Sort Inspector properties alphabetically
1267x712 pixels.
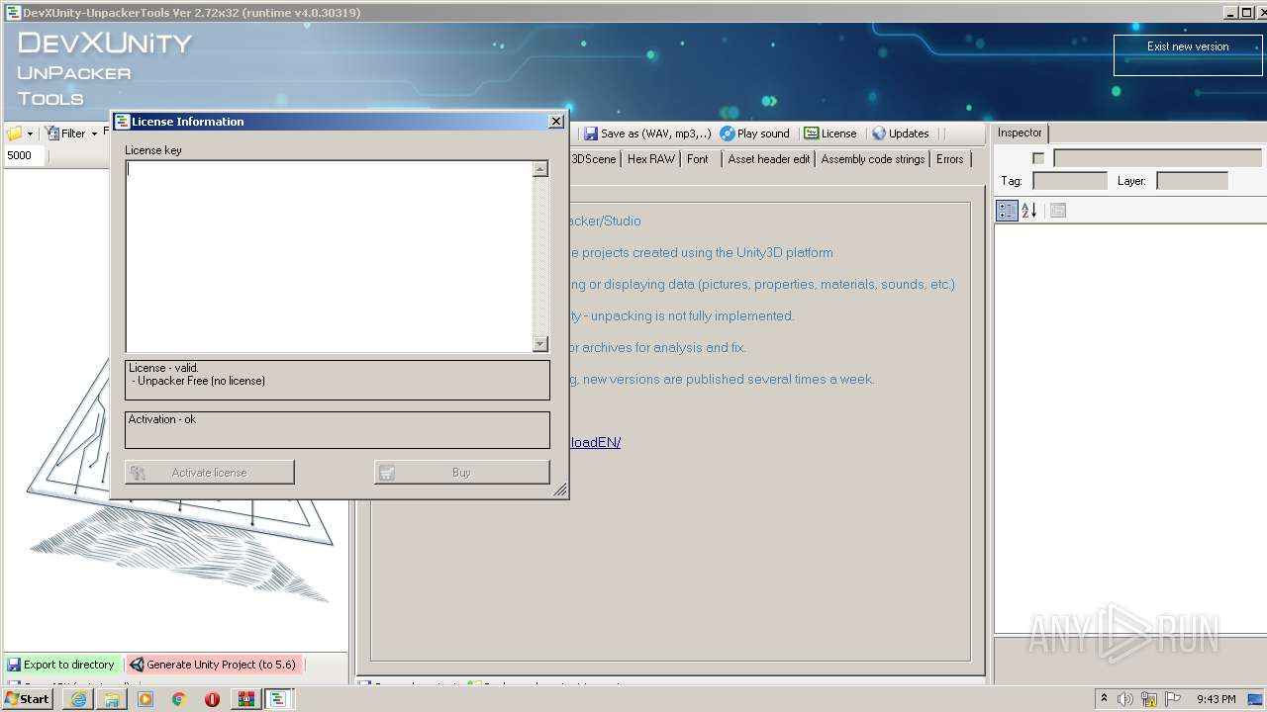click(1029, 211)
